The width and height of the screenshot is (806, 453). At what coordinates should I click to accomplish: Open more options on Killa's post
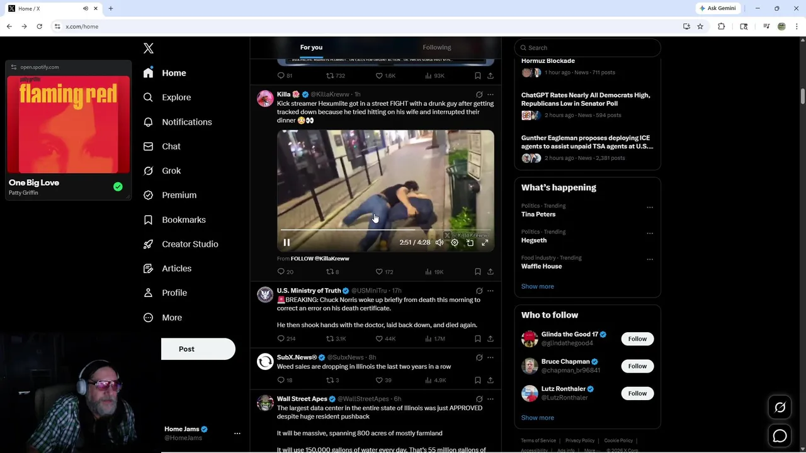point(491,94)
